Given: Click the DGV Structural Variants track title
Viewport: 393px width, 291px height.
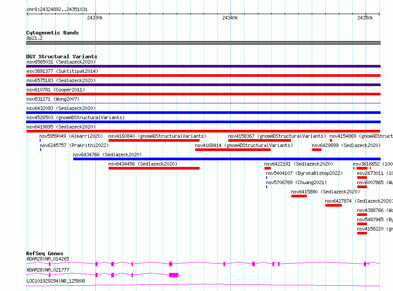Looking at the screenshot, I should pyautogui.click(x=62, y=57).
